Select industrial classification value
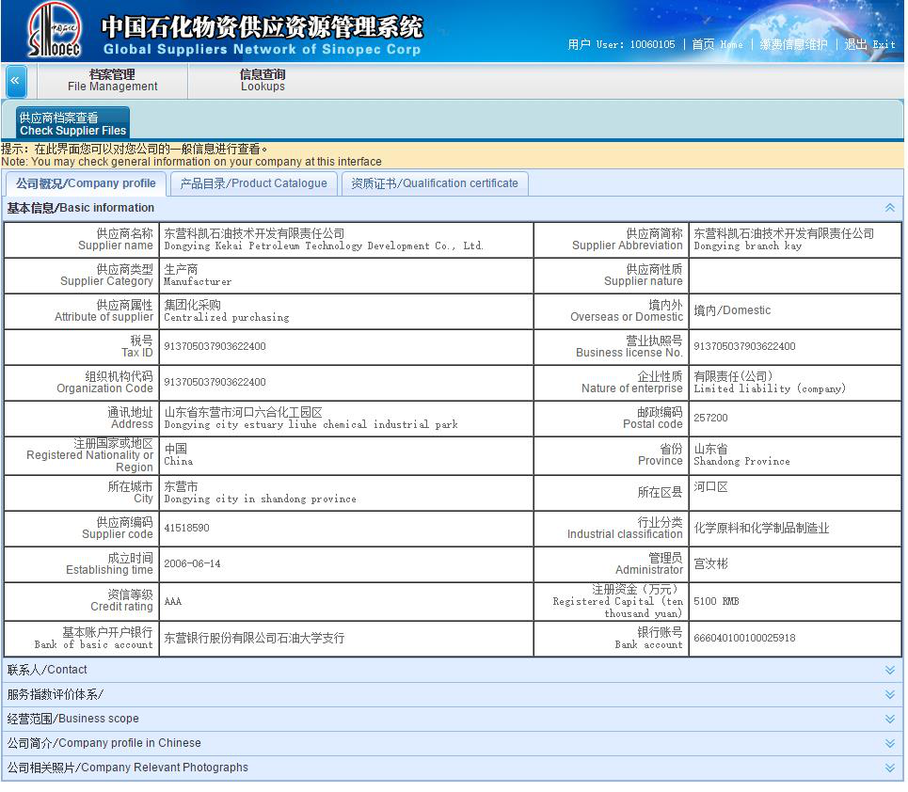This screenshot has height=792, width=908. click(761, 528)
